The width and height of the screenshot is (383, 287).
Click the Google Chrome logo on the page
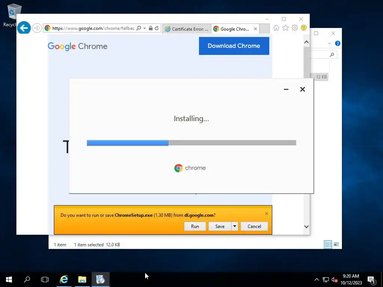pos(77,46)
